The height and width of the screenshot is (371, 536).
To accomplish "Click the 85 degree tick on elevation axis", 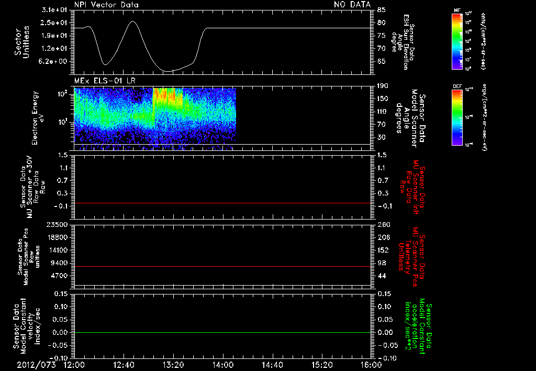I will click(x=381, y=10).
